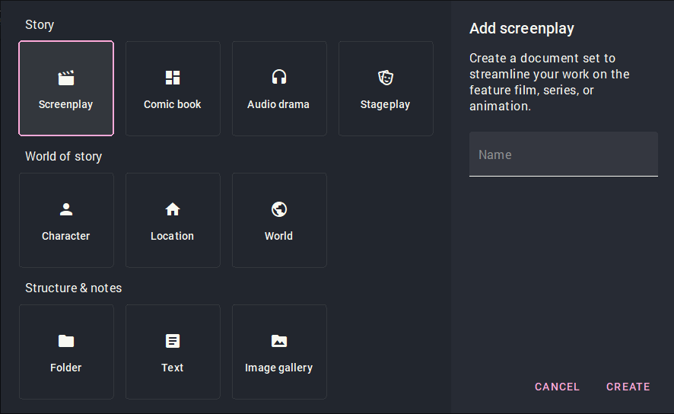Click the 'Location' label text
The image size is (674, 414).
[x=173, y=236]
